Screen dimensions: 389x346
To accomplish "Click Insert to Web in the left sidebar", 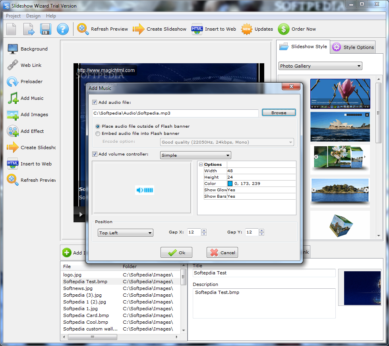I will 29,164.
